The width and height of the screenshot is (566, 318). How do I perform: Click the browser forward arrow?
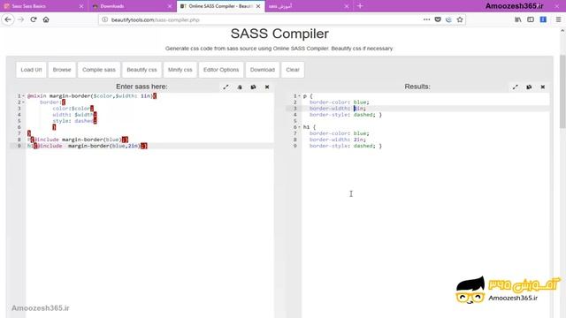click(x=20, y=19)
